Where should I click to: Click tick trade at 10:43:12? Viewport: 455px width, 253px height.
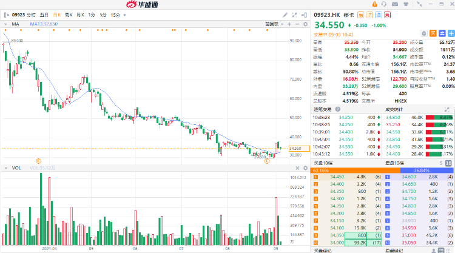tap(346, 154)
